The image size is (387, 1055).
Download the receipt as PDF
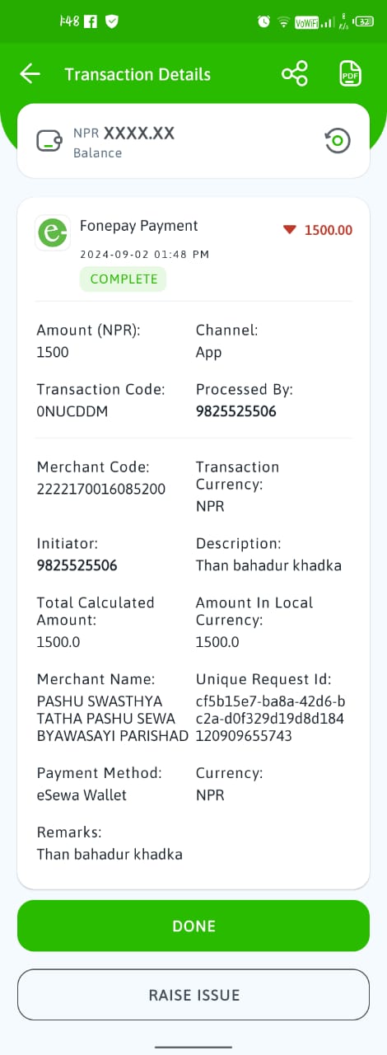[351, 74]
